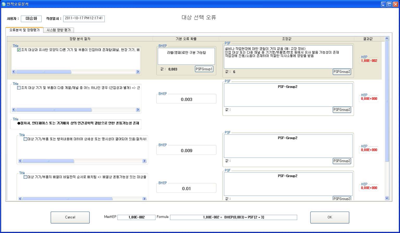Click right scroll arrow in '배열이 비일관적' box
This screenshot has width=400, height=233.
(144, 199)
